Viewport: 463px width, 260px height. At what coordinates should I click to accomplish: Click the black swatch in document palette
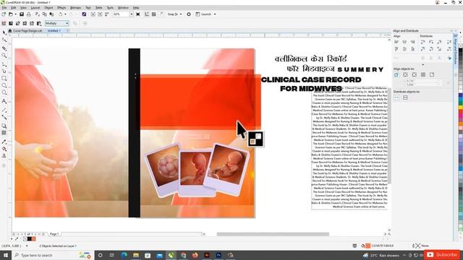click(29, 239)
